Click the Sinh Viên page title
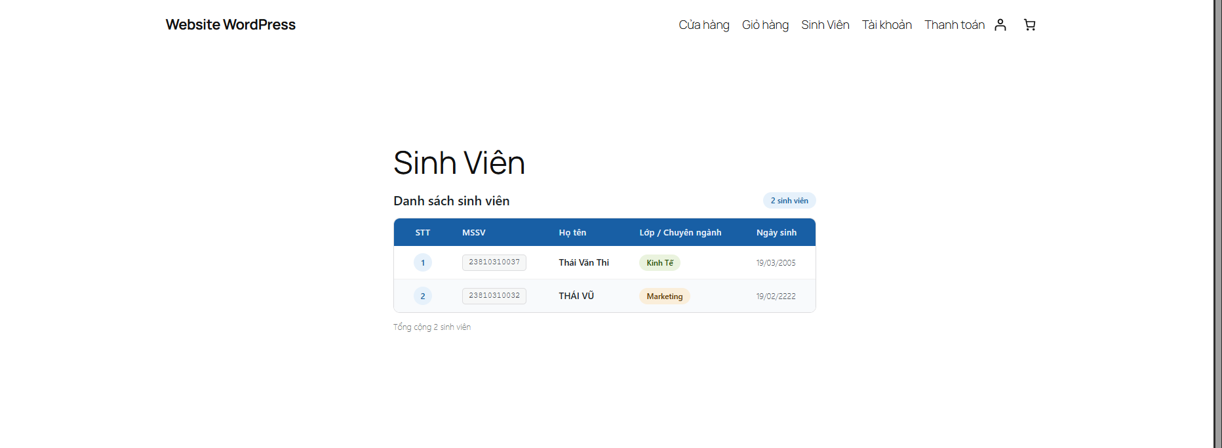Viewport: 1222px width, 448px height. click(x=459, y=163)
